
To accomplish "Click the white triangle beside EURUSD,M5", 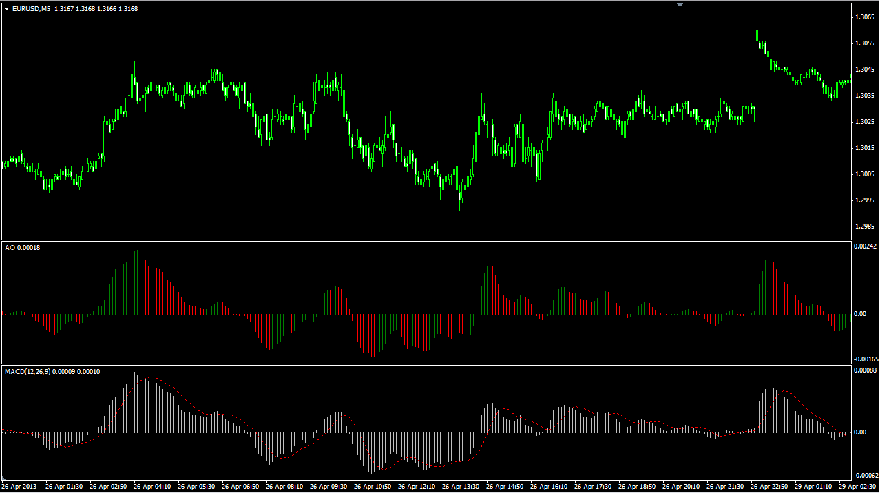I will (7, 9).
